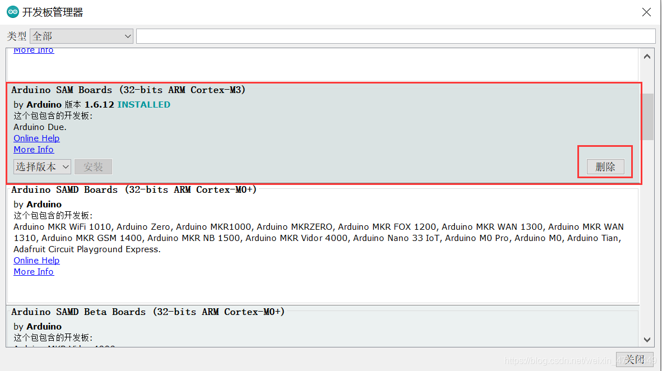Screen dimensions: 662x371
Task: Open the 类型 全部 type dropdown
Action: pyautogui.click(x=81, y=36)
